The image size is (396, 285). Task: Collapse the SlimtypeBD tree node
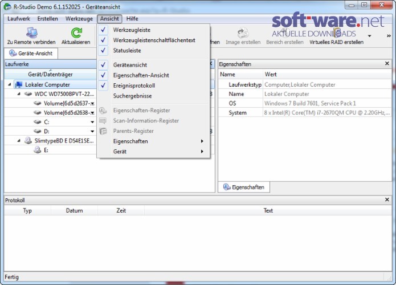19,140
